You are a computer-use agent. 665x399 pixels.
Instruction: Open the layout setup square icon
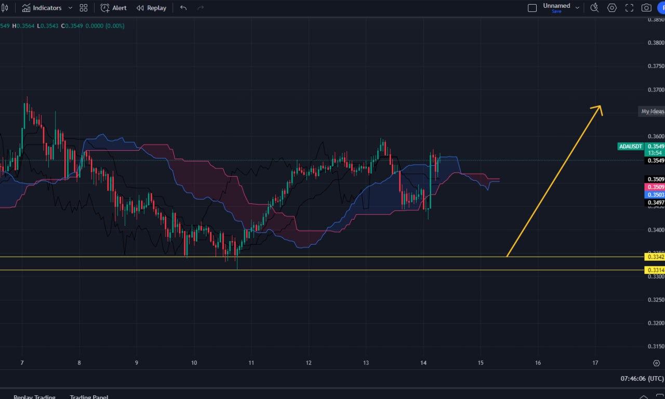(x=532, y=8)
